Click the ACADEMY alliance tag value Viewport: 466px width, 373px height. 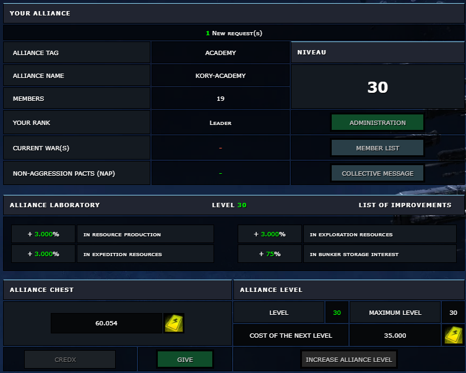coord(220,53)
